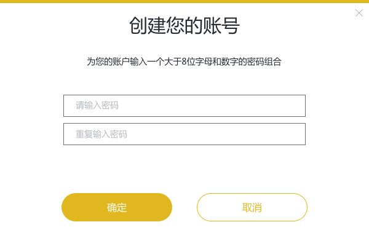Image resolution: width=369 pixels, height=246 pixels.
Task: Abort setup via the white 取消 button
Action: pos(252,207)
